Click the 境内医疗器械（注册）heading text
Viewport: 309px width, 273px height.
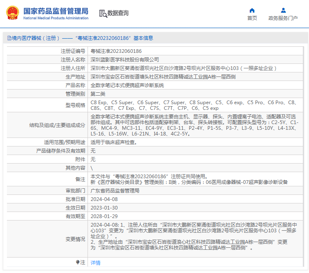(x=36, y=38)
